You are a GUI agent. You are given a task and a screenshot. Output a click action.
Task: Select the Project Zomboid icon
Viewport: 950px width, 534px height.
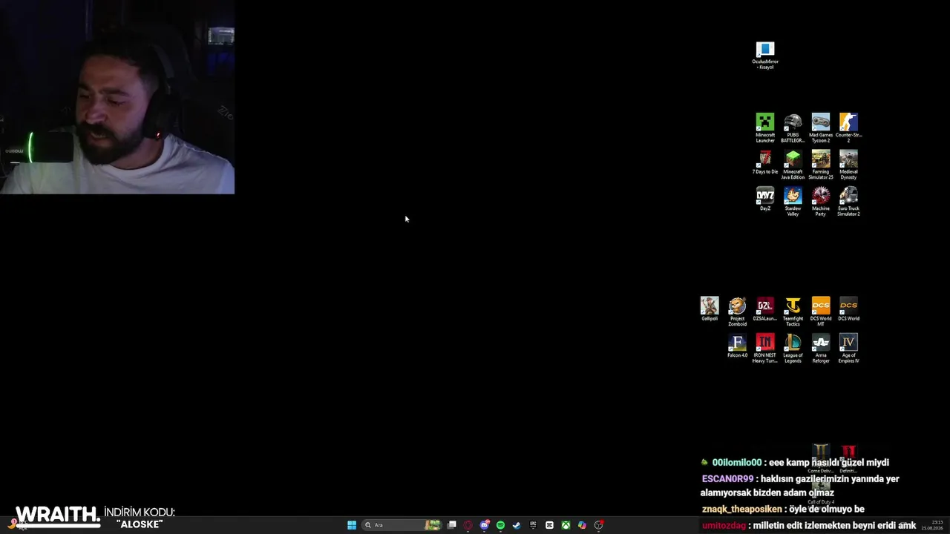tap(737, 311)
